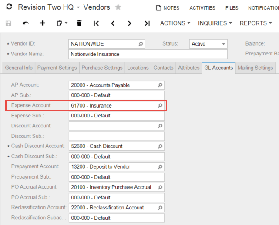Viewport: 279px width, 225px height.
Task: Expand the INQUIRIES menu
Action: pos(215,23)
